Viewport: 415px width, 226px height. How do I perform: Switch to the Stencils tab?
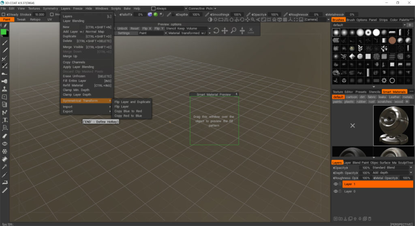point(374,92)
